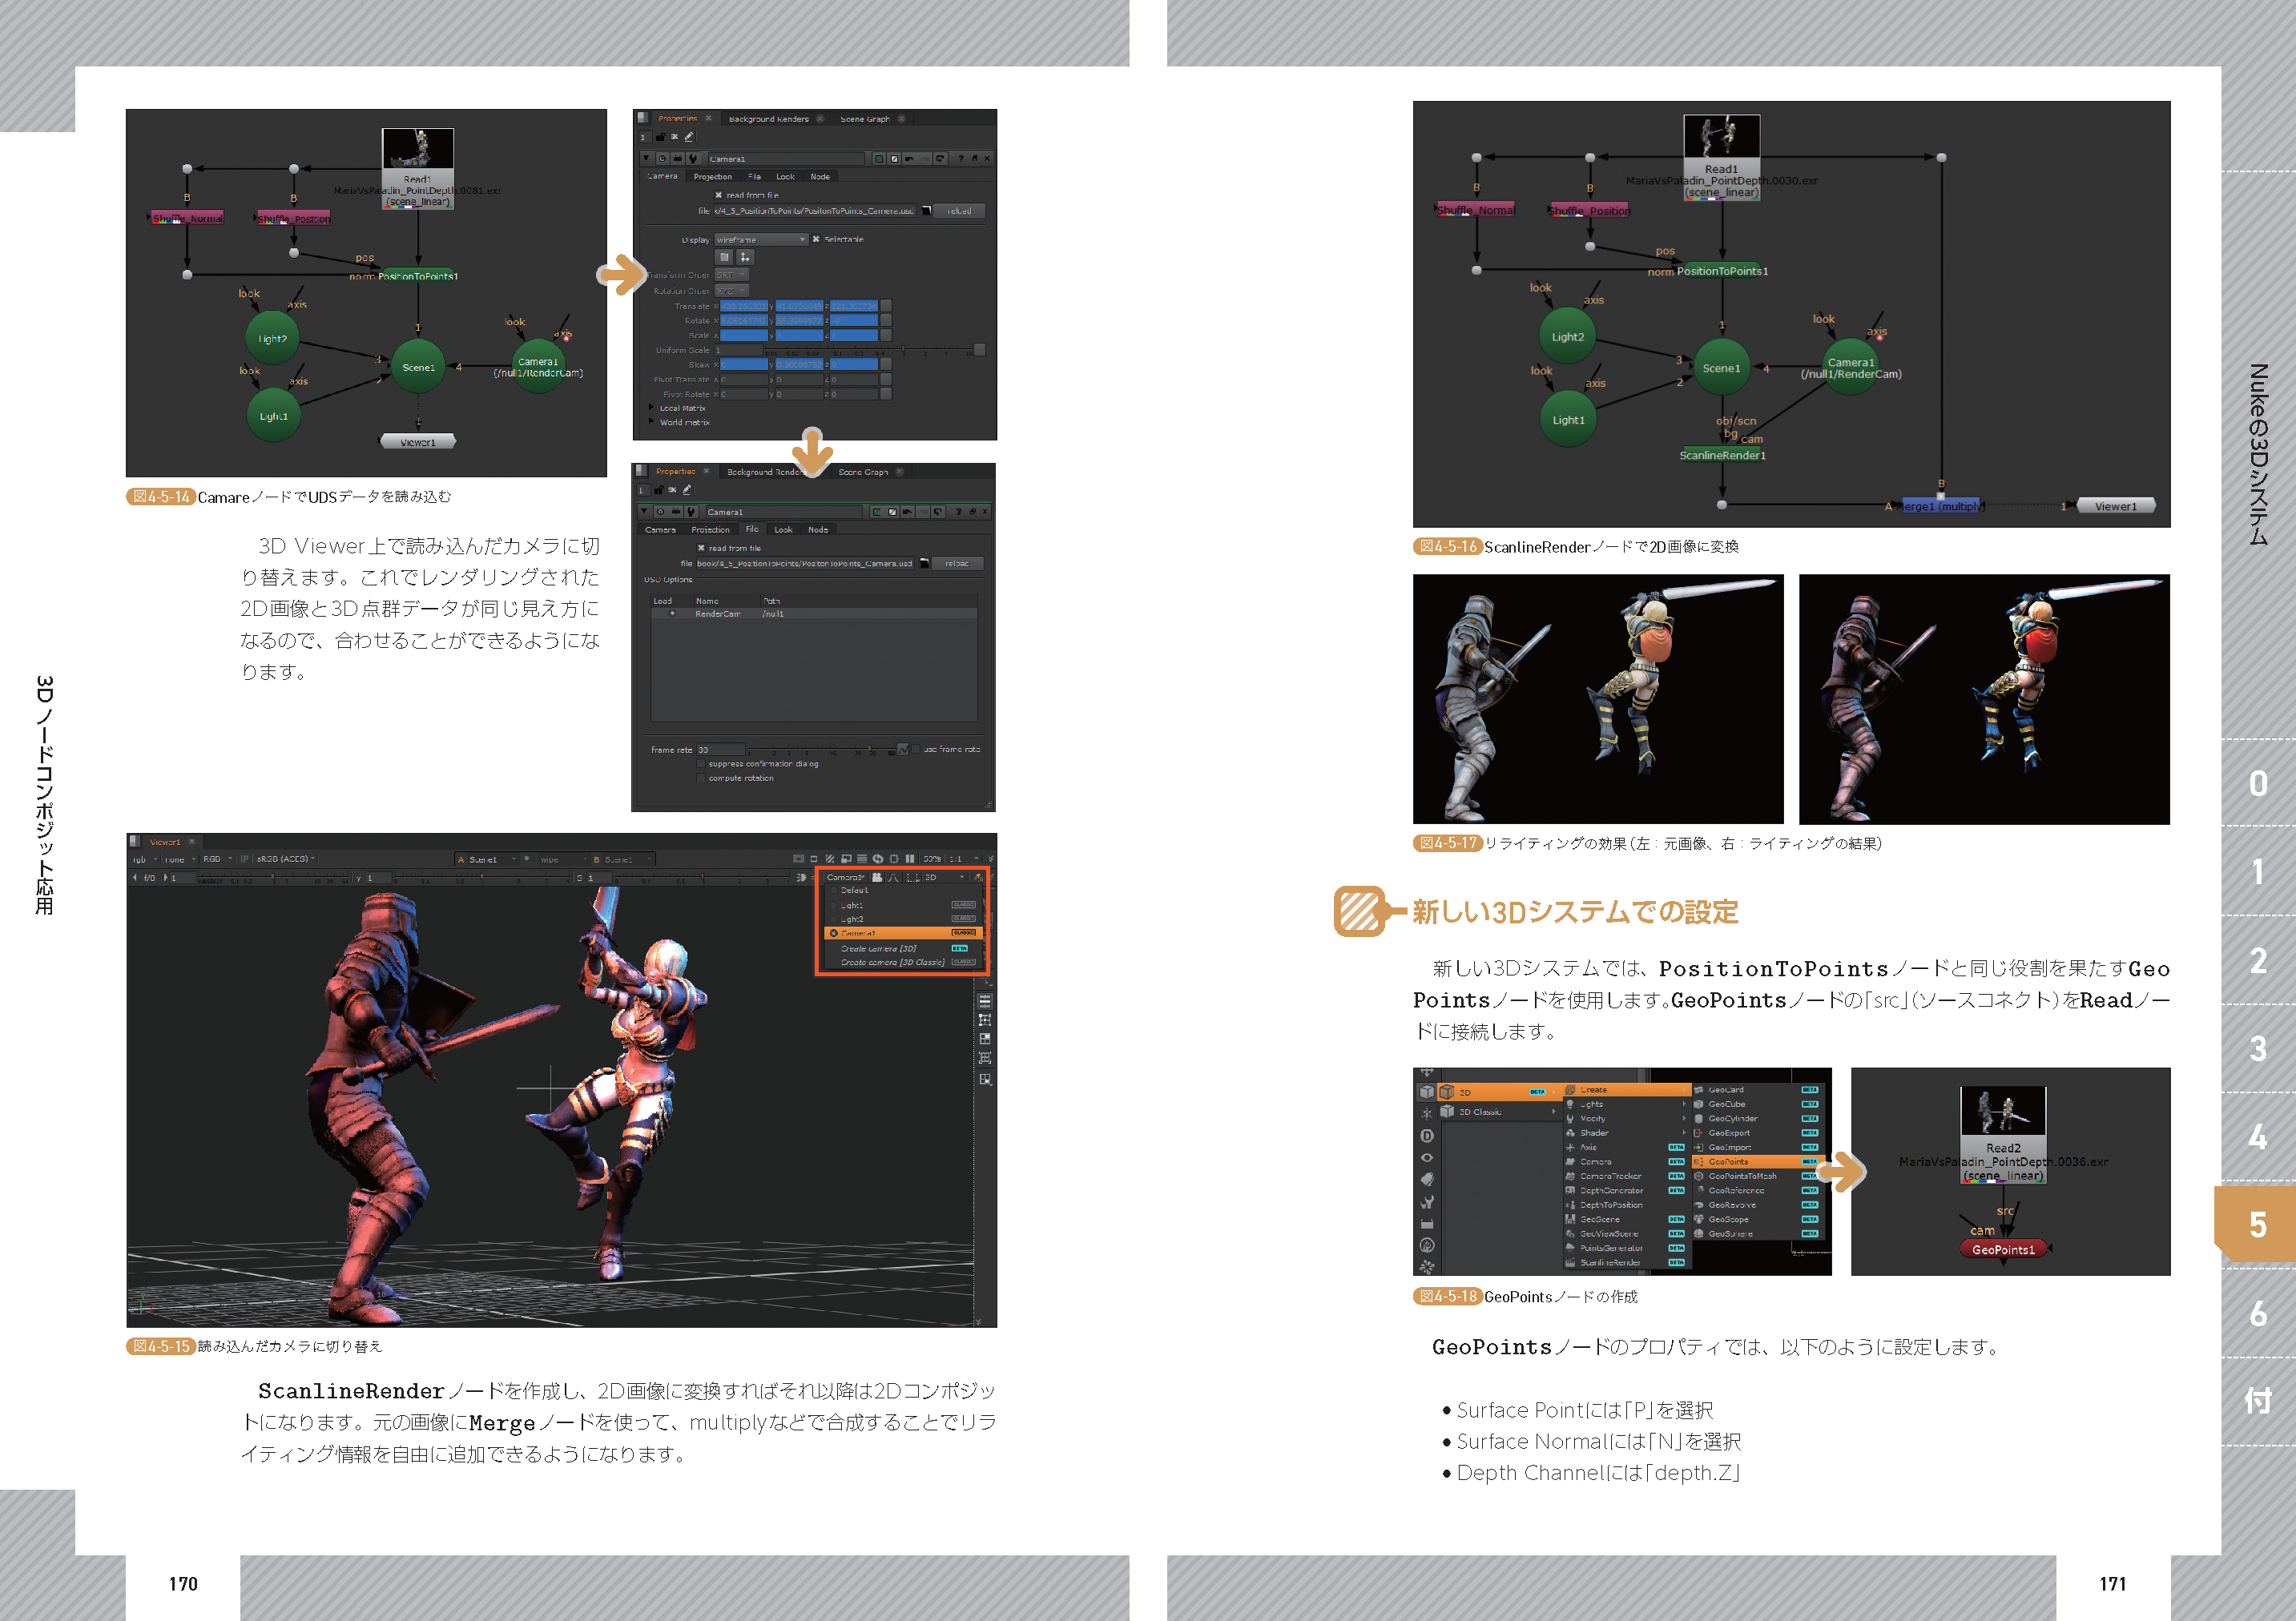Viewport: 2296px width, 1621px height.
Task: Toggle 'read from file' checkbox in upper Camera tab
Action: (x=718, y=195)
